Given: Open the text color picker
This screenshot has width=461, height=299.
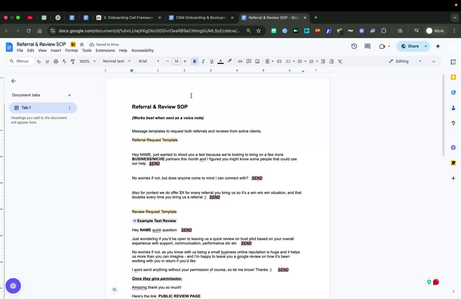Looking at the screenshot, I should point(220,62).
